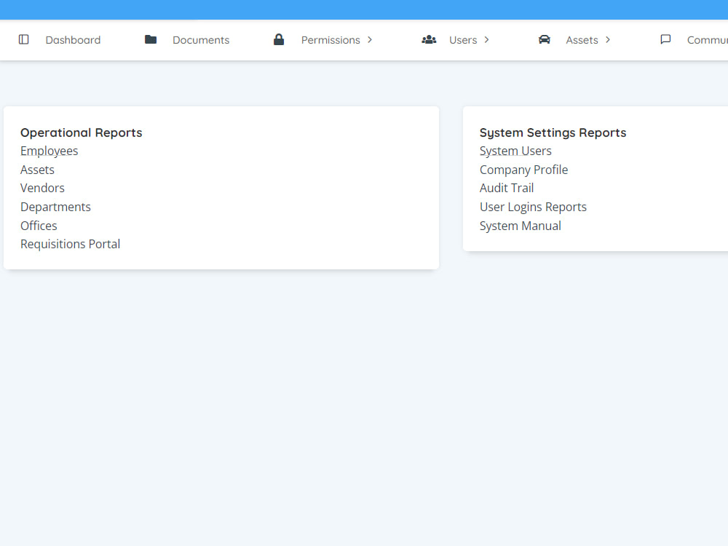Image resolution: width=728 pixels, height=546 pixels.
Task: Open the Vendors report link
Action: pyautogui.click(x=42, y=188)
